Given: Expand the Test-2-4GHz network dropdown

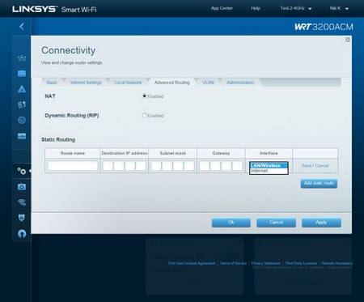Looking at the screenshot, I should pos(296,8).
